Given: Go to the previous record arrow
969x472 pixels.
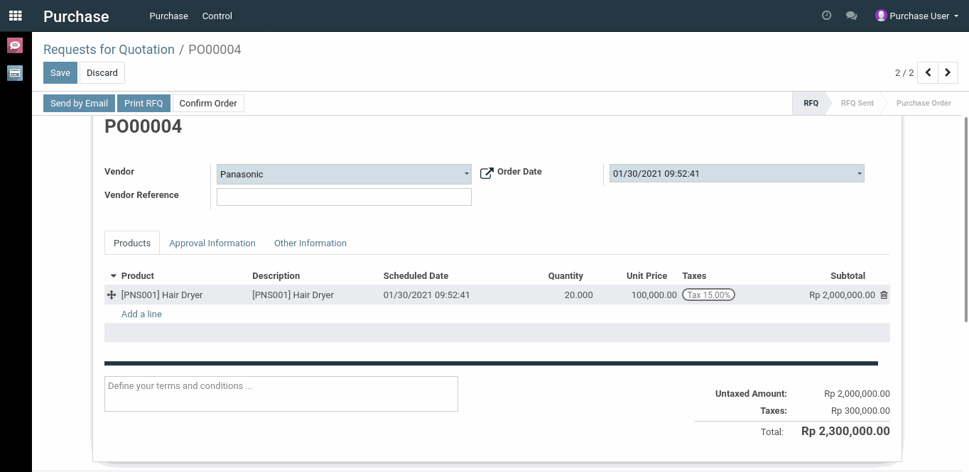Looking at the screenshot, I should pos(928,72).
